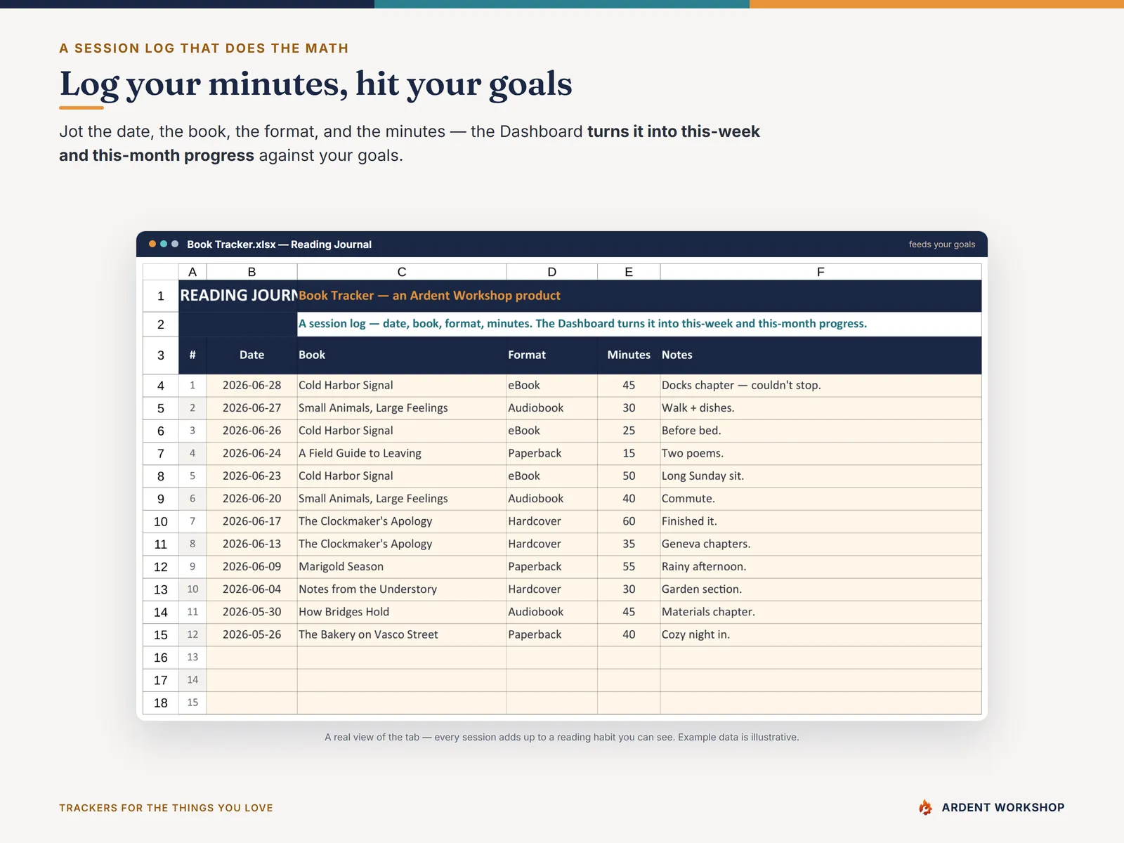
Task: Click date cell 2026-05-26
Action: [x=251, y=634]
